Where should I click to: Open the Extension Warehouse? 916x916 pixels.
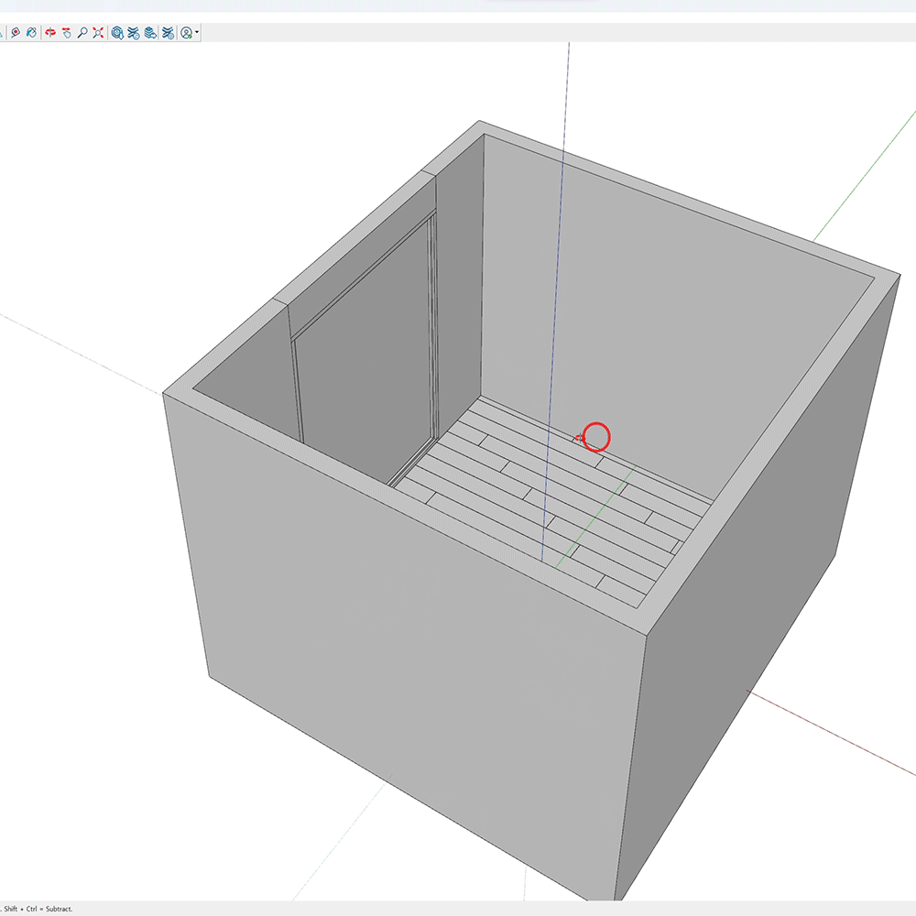point(134,33)
